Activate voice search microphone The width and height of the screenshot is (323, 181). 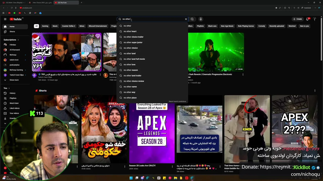point(201,19)
